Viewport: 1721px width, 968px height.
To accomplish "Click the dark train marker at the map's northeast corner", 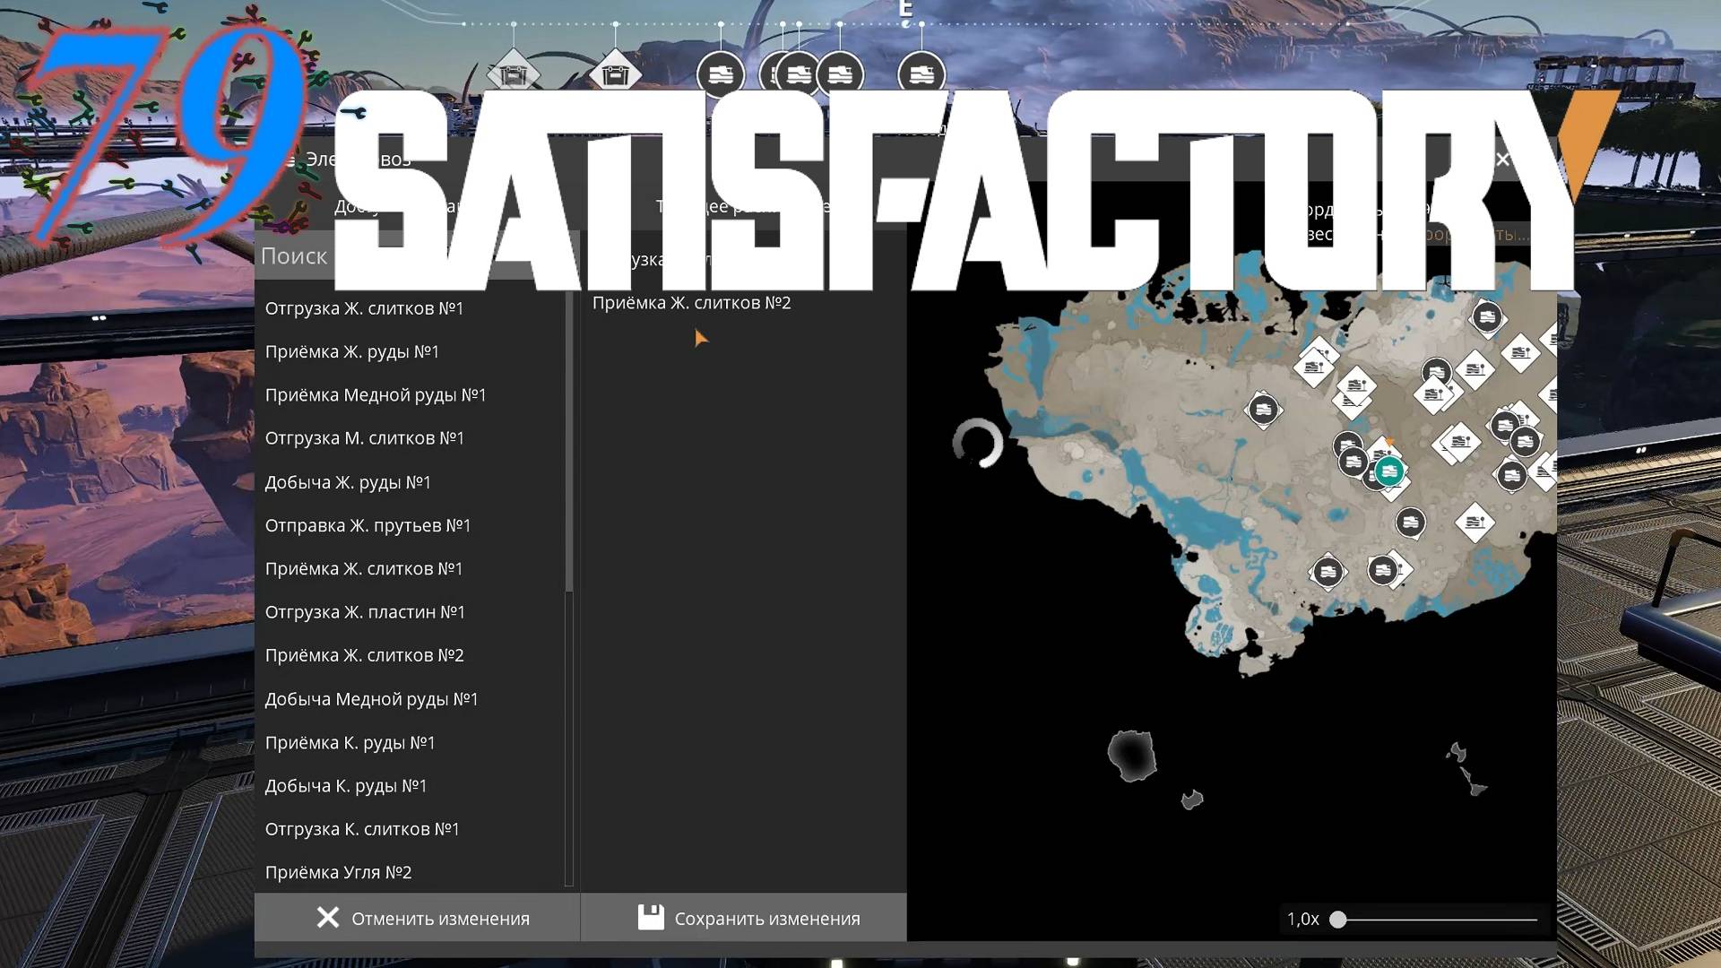I will tap(1487, 317).
